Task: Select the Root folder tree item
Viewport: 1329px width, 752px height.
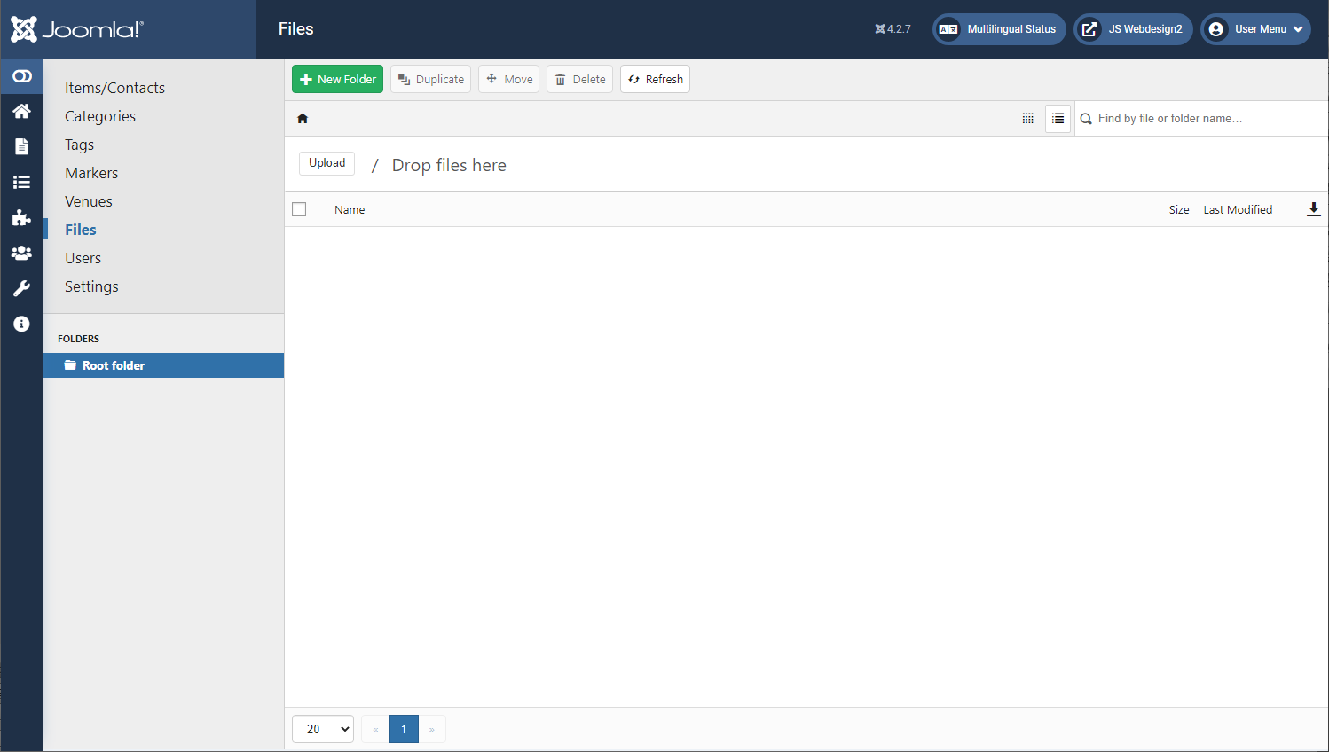Action: 114,365
